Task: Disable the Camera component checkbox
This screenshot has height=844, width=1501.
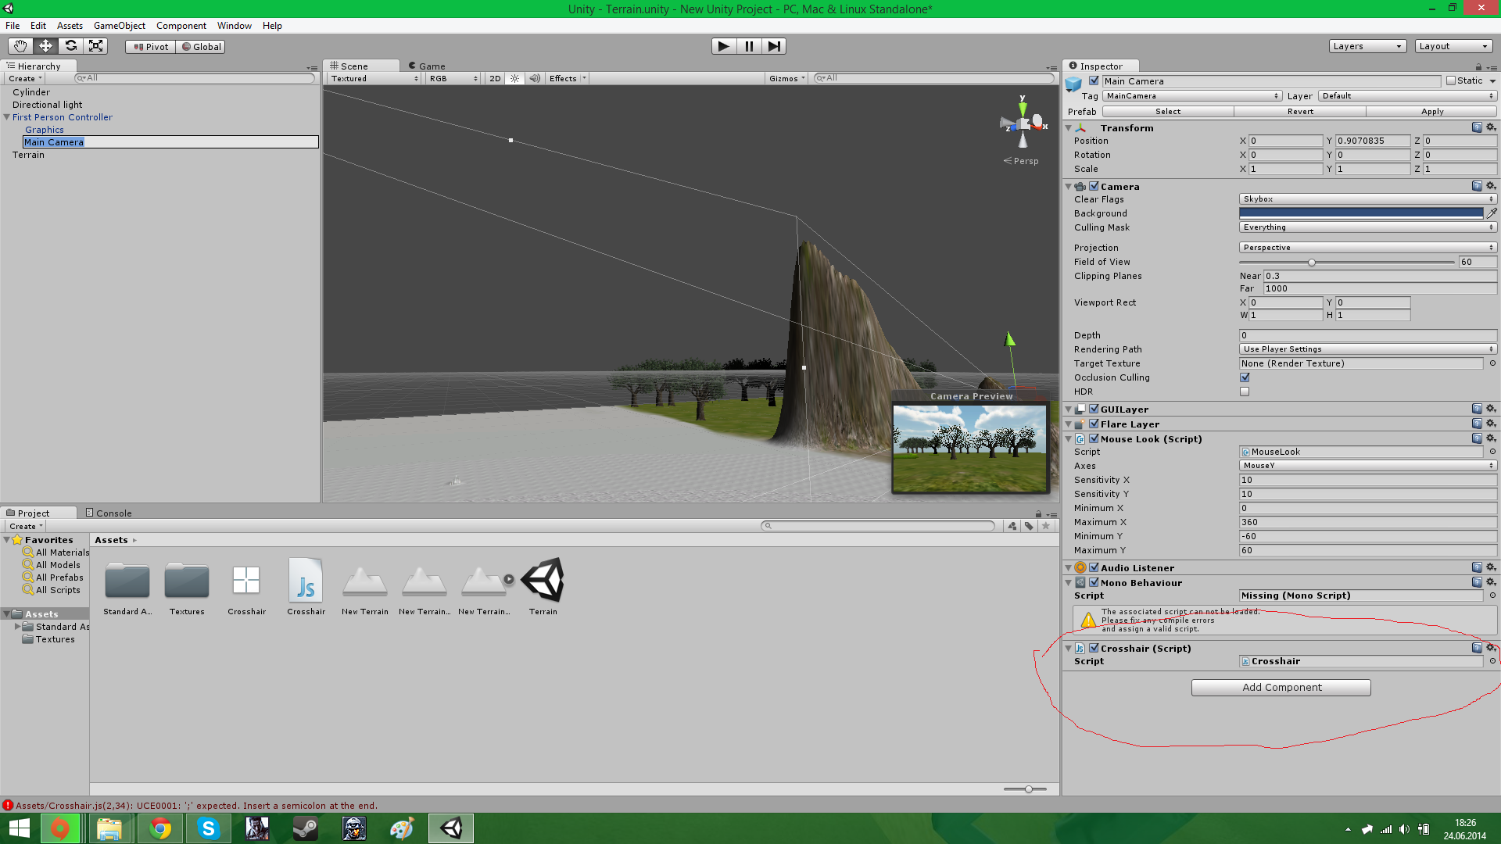Action: (1094, 186)
